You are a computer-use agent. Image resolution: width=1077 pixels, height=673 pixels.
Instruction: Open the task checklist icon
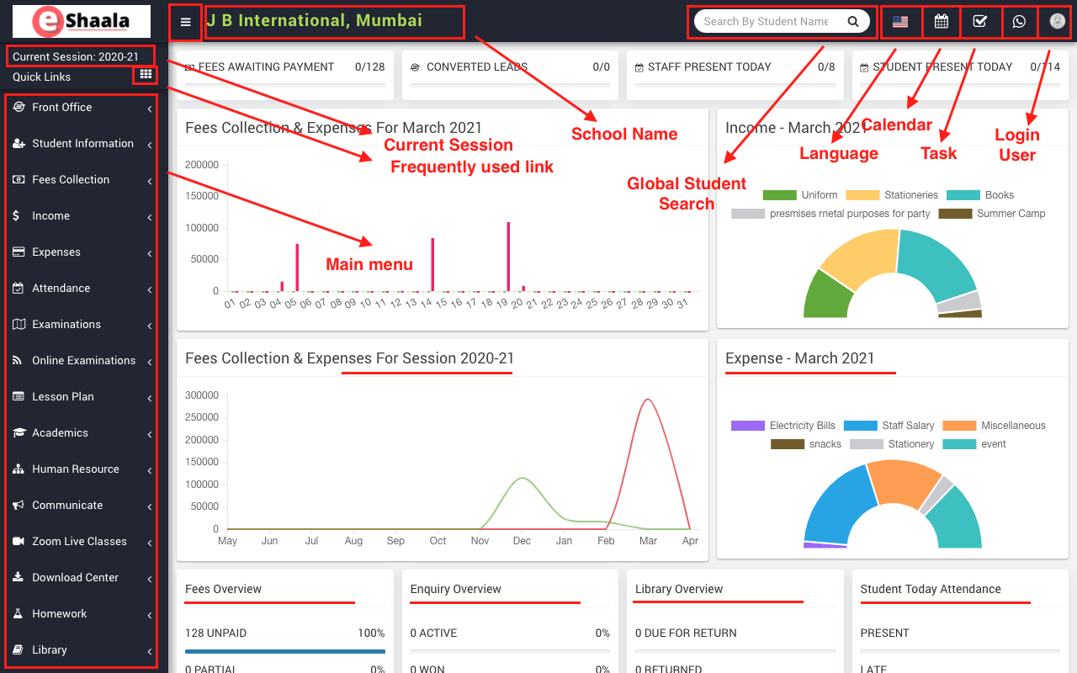point(980,22)
